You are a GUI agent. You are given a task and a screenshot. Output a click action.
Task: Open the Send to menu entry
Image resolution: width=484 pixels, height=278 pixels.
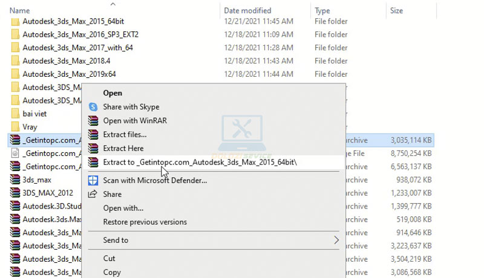pos(116,240)
